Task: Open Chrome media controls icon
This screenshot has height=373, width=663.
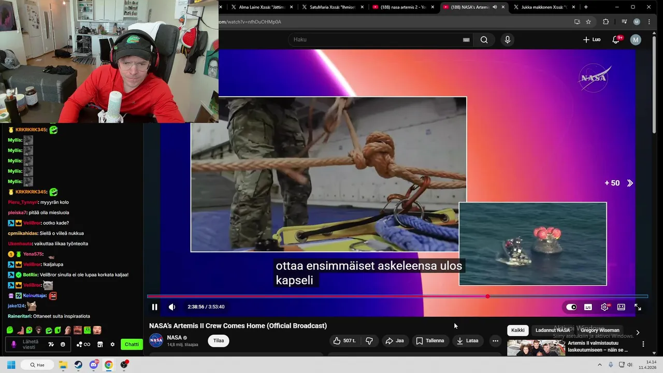Action: [624, 22]
